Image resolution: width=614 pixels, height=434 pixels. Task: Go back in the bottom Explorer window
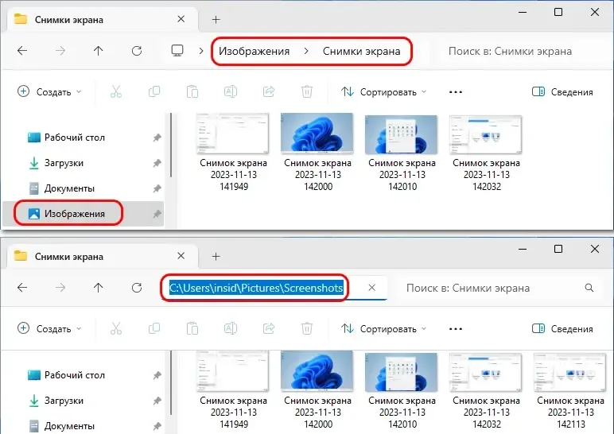coord(22,288)
